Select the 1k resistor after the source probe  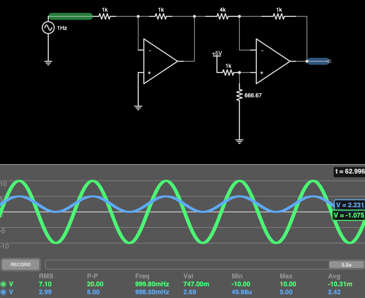[104, 16]
